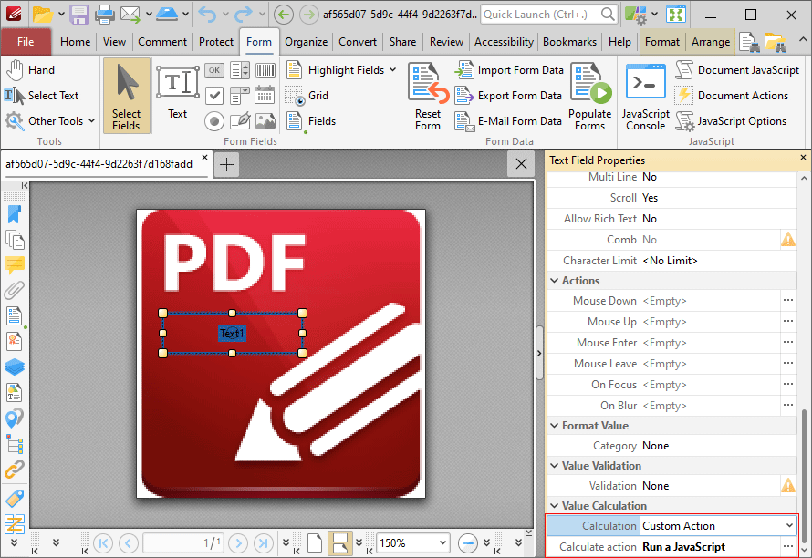Image resolution: width=812 pixels, height=558 pixels.
Task: Open the Bookmarks pane from sidebar
Action: (x=14, y=214)
